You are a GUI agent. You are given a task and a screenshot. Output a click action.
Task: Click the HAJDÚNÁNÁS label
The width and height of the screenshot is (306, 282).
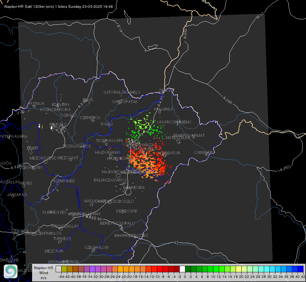(108, 152)
